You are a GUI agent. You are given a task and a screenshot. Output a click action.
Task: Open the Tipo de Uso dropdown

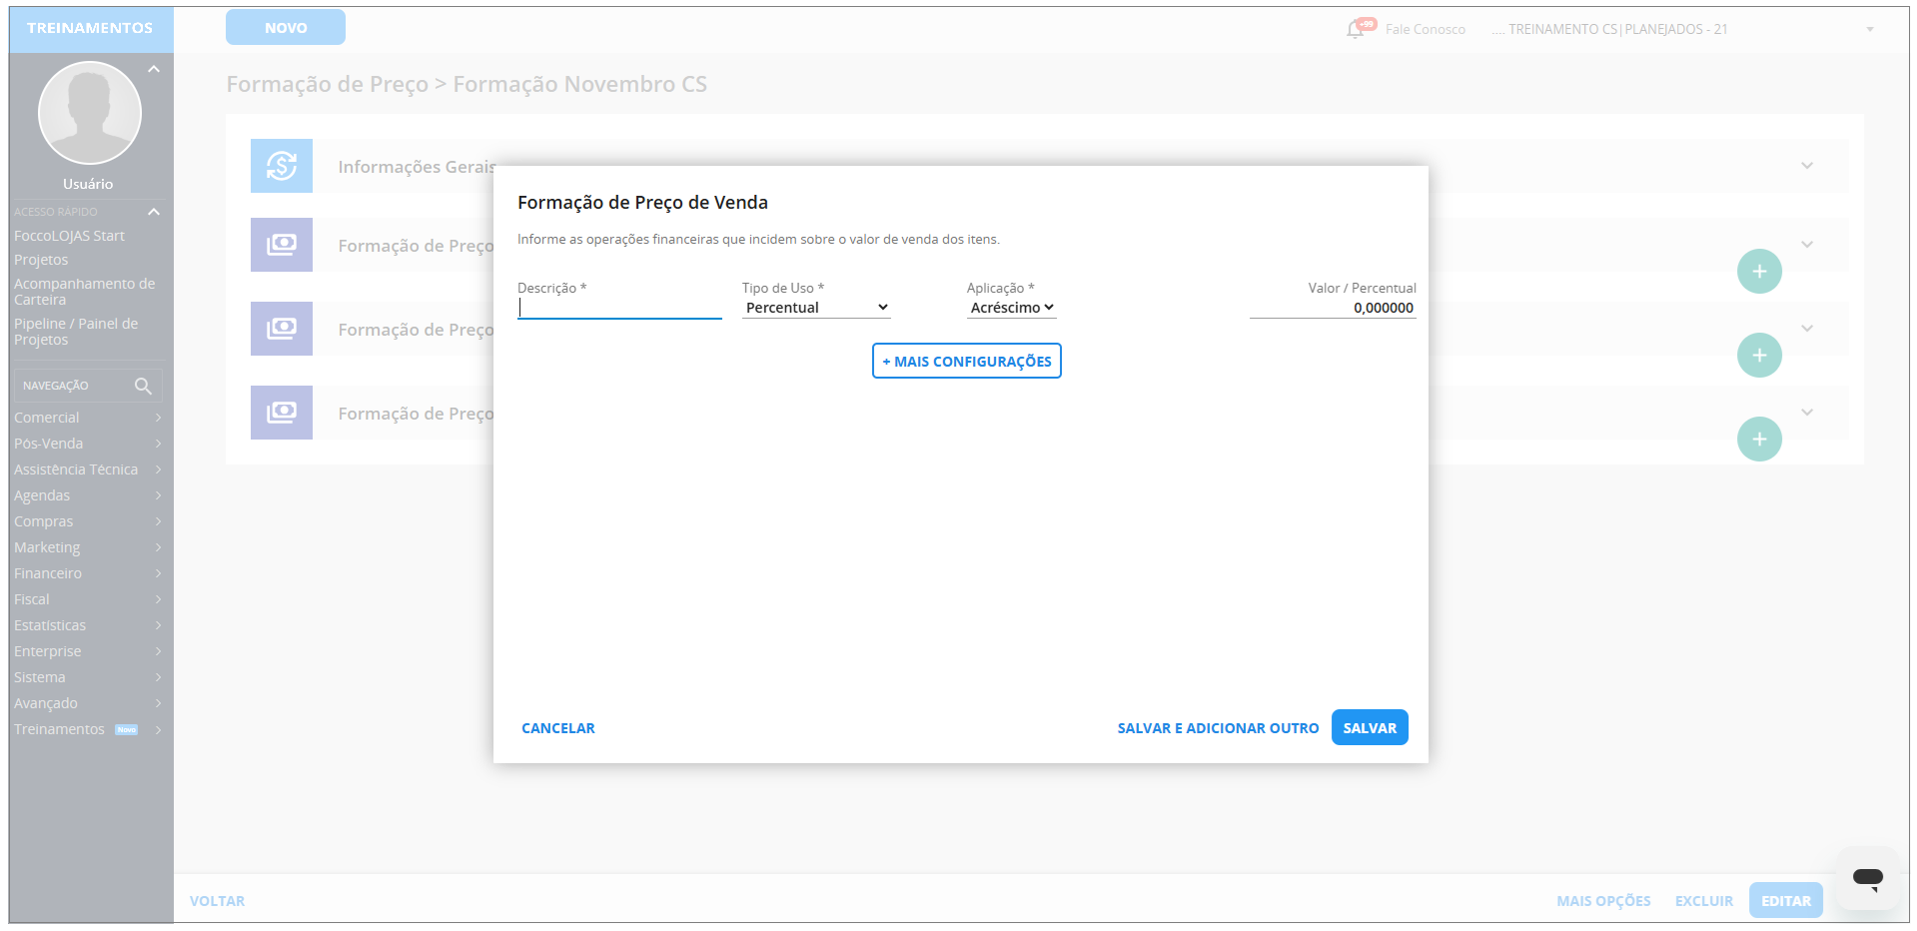click(816, 308)
